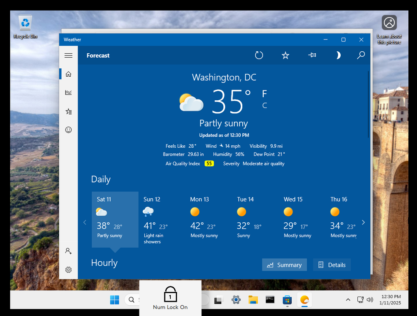Click the Weather window vertical scrollbar
This screenshot has width=417, height=316.
click(x=368, y=104)
